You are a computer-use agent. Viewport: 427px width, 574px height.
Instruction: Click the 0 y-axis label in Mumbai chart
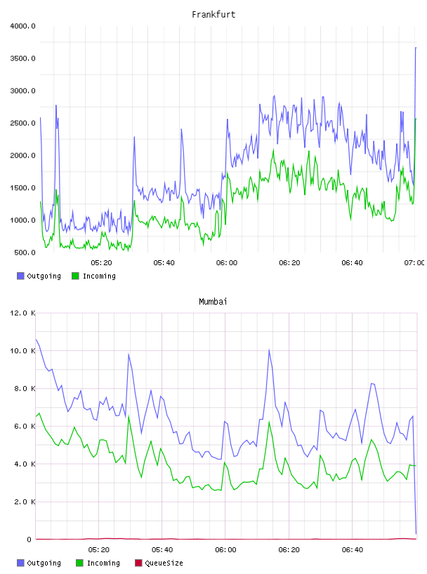[x=29, y=540]
